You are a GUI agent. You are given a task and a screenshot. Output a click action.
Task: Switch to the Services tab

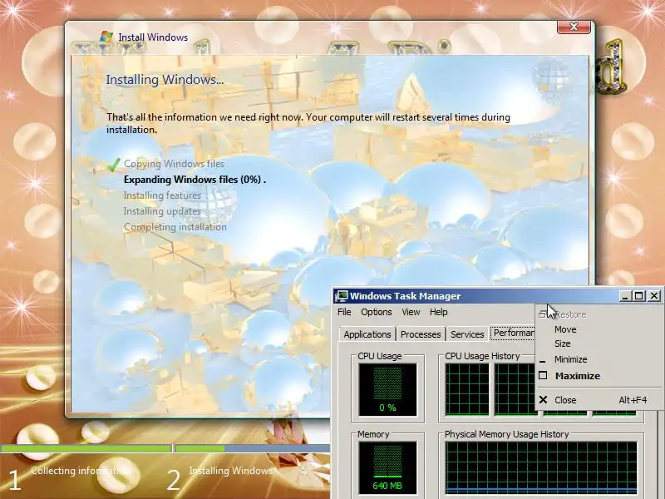coord(467,334)
